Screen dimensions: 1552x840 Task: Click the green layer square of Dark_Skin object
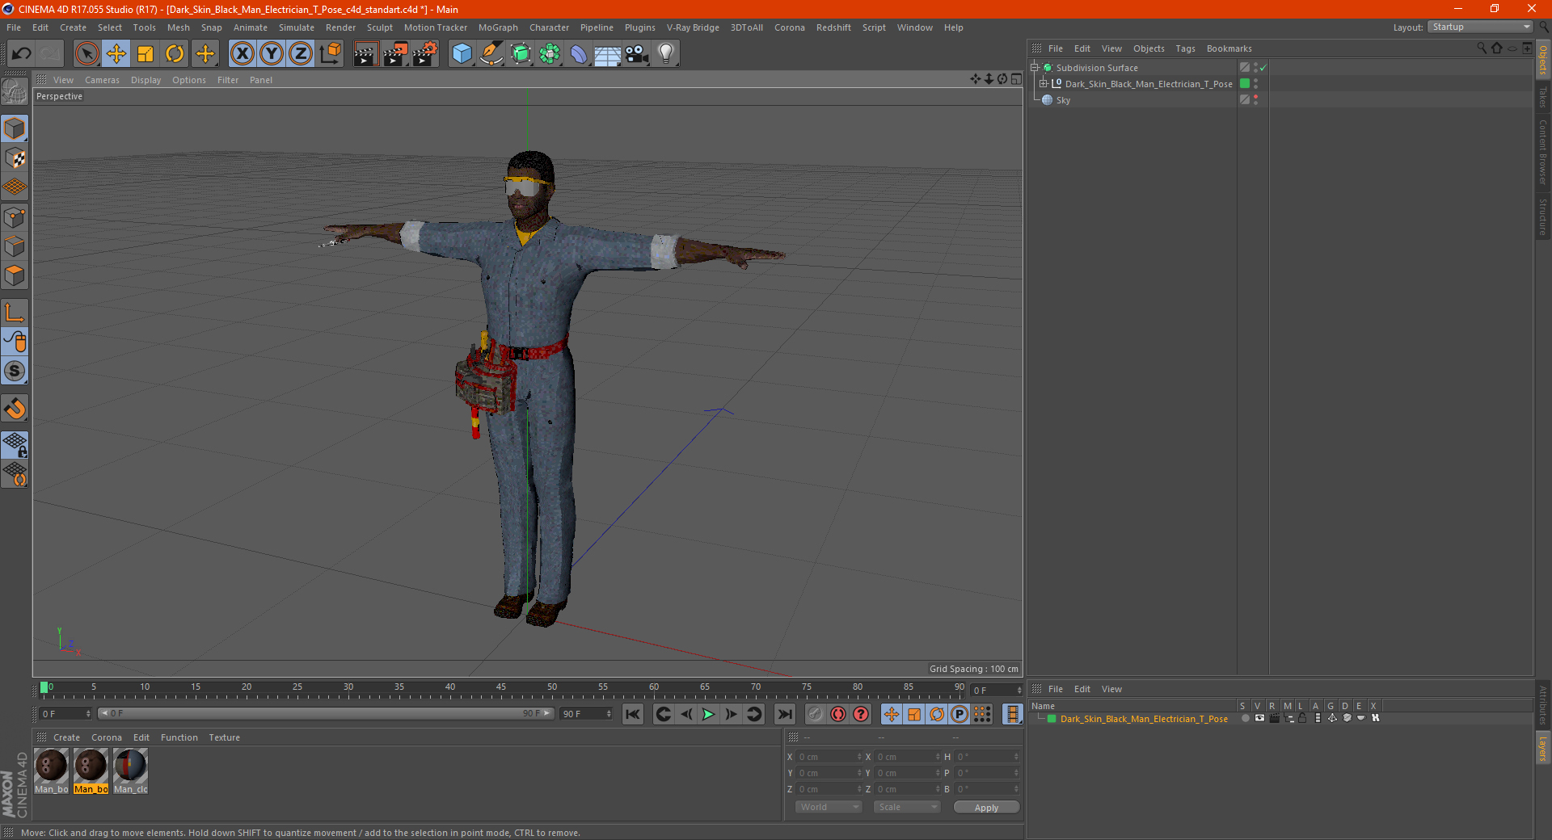pos(1245,84)
